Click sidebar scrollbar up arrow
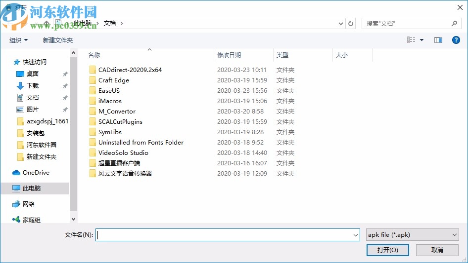This screenshot has width=468, height=263. 73,53
